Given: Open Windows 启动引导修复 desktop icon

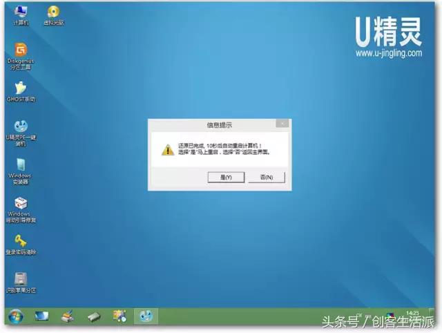Looking at the screenshot, I should [21, 210].
